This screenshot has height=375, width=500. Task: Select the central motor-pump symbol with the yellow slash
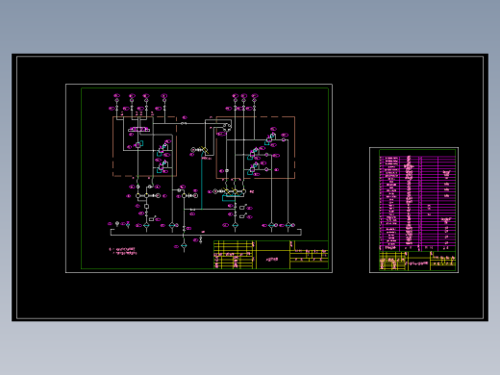click(x=199, y=150)
